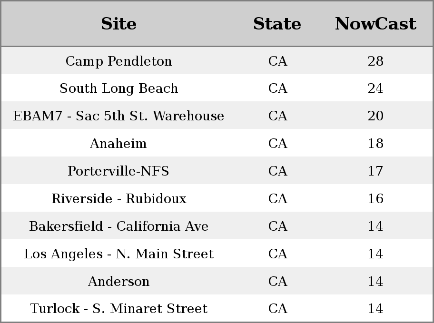434x323 pixels.
Task: Select NowCast value 20
Action: point(375,116)
